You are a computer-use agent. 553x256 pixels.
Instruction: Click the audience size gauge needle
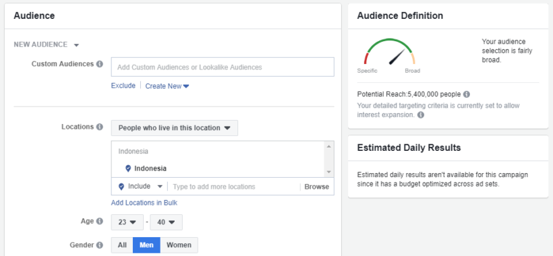(x=397, y=57)
